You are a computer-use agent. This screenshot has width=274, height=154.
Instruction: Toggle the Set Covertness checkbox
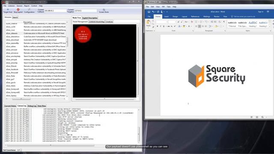[x=21, y=150]
